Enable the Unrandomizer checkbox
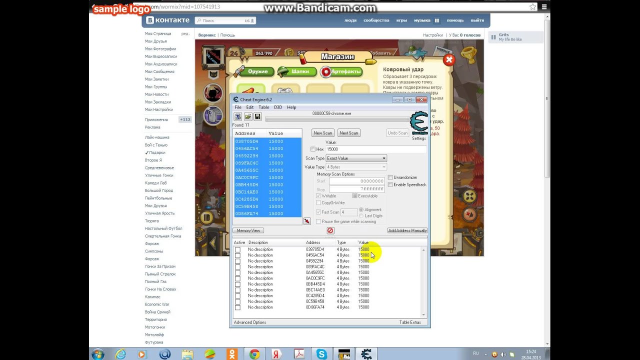Screen dimensions: 640x360 pos(390,177)
